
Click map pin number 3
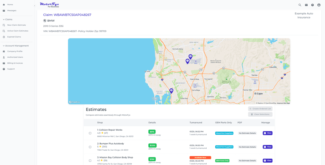tap(171, 91)
